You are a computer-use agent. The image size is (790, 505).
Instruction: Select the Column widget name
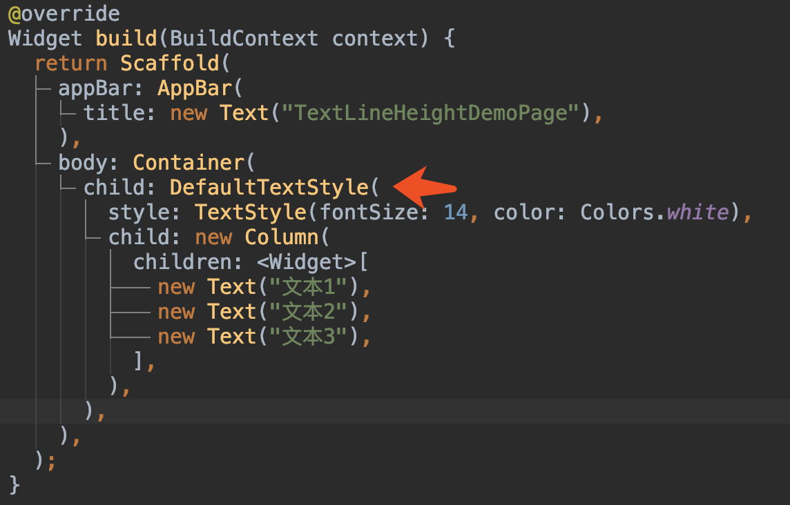point(282,237)
